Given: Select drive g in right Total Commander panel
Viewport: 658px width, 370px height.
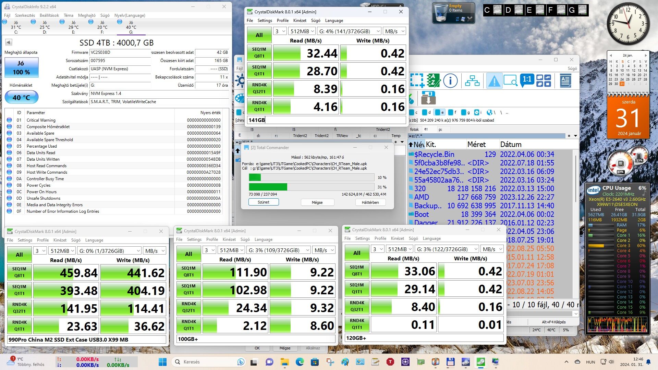Looking at the screenshot, I should [x=466, y=112].
